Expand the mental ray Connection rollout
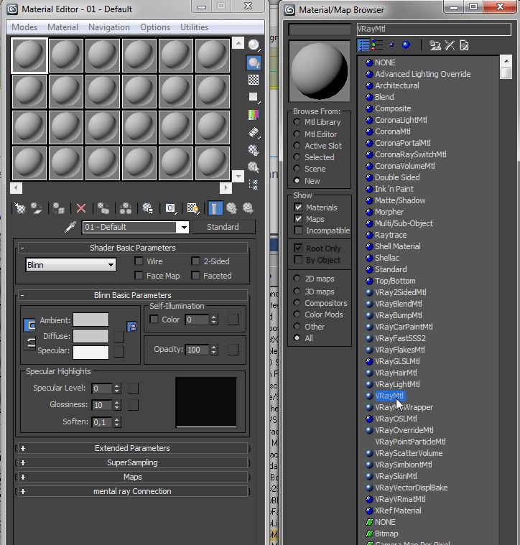The width and height of the screenshot is (520, 545). pos(132,491)
